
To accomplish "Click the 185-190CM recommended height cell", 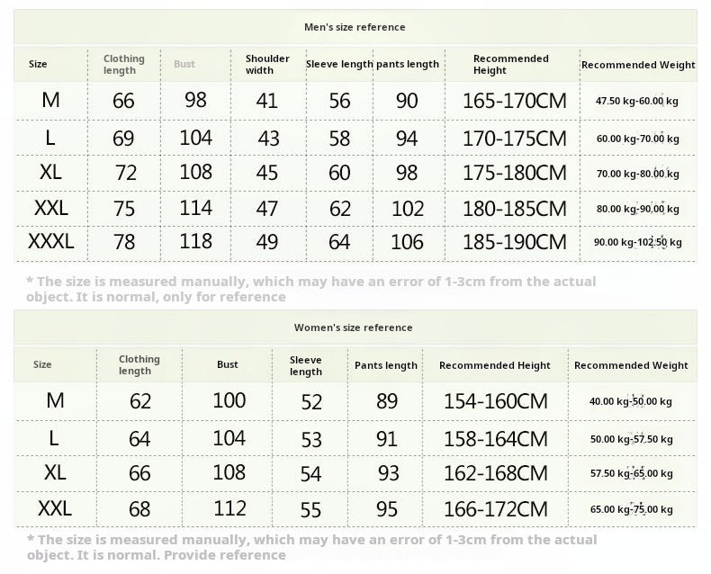I will click(514, 242).
